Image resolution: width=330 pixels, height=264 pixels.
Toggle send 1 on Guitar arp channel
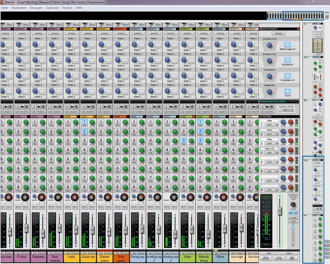[84, 122]
